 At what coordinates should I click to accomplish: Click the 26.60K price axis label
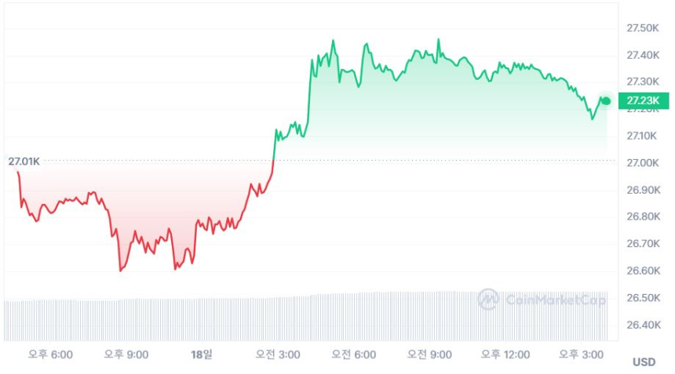[x=642, y=271]
